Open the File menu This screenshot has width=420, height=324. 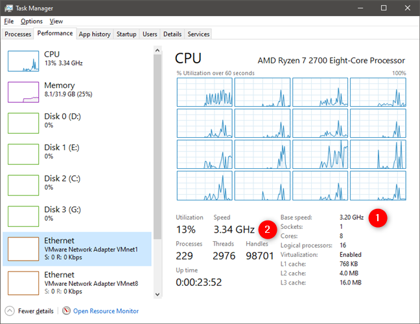point(9,21)
